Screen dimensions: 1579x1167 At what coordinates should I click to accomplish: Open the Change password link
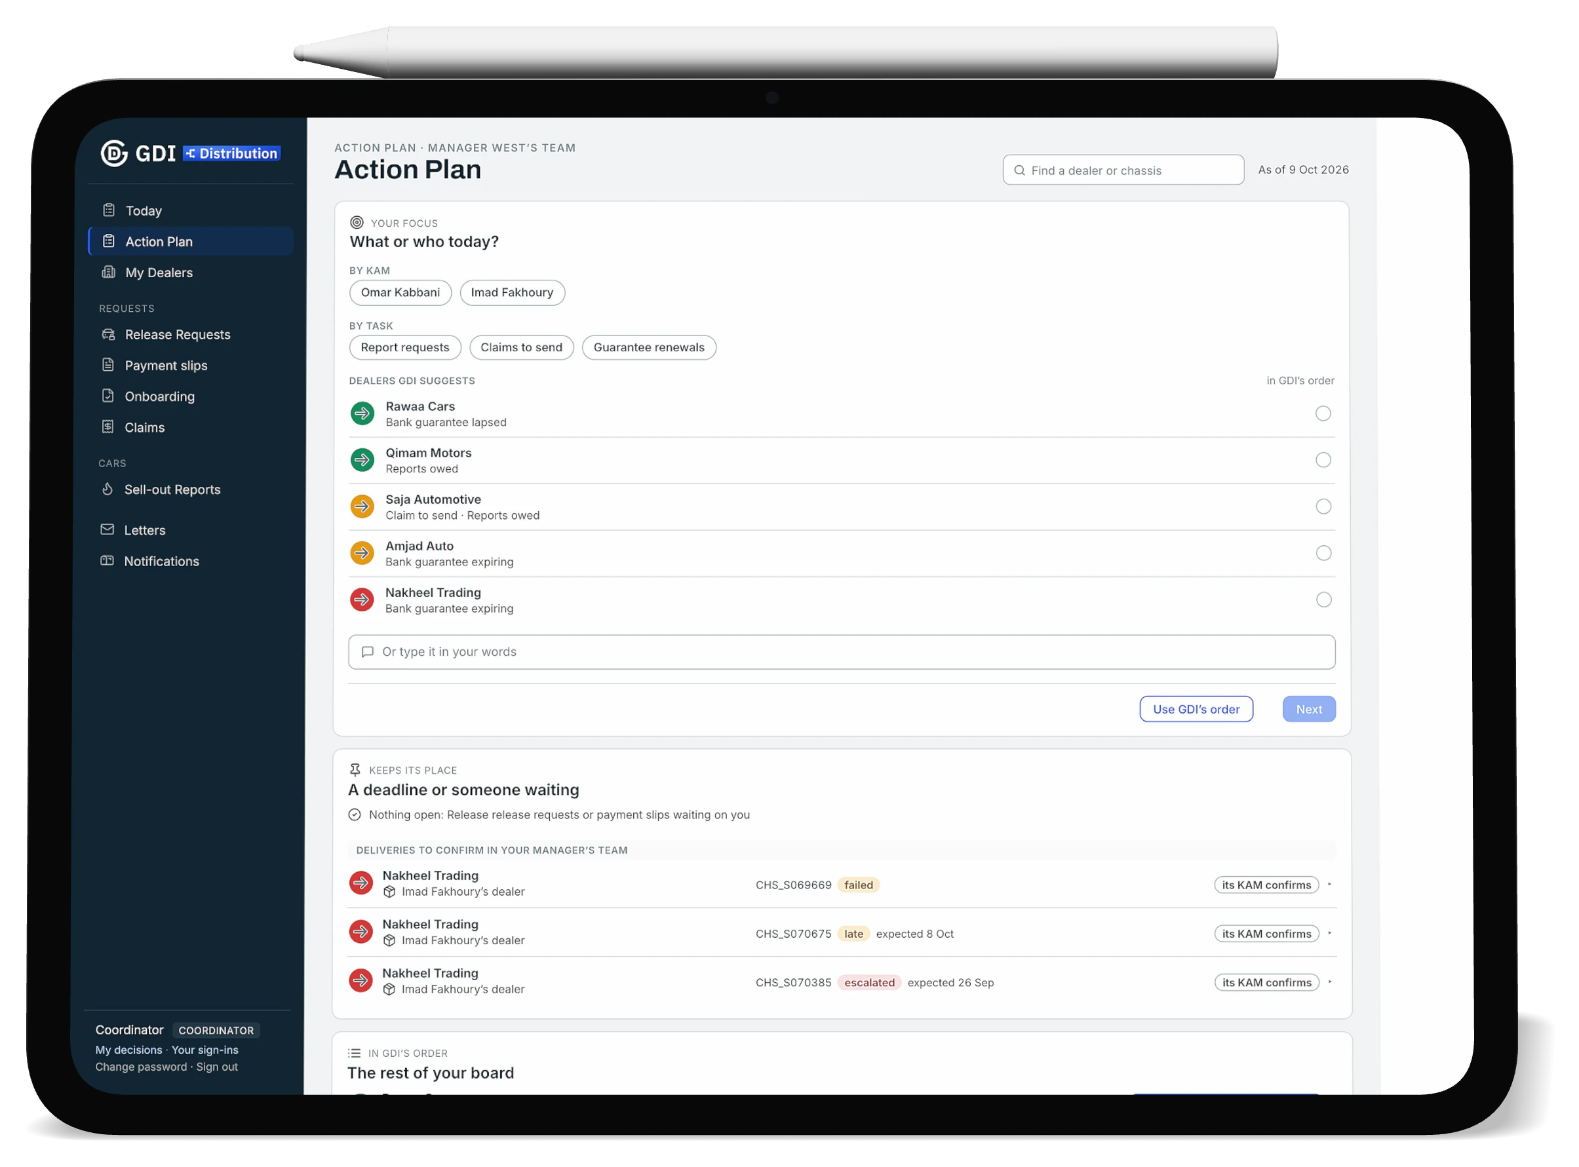point(142,1068)
